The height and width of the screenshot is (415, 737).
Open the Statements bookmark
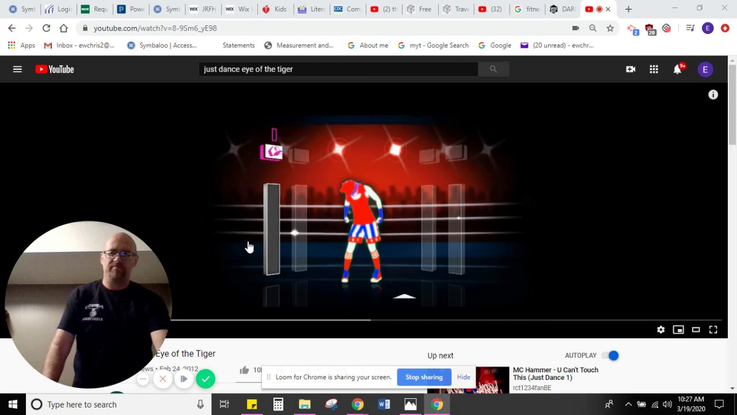tap(238, 45)
